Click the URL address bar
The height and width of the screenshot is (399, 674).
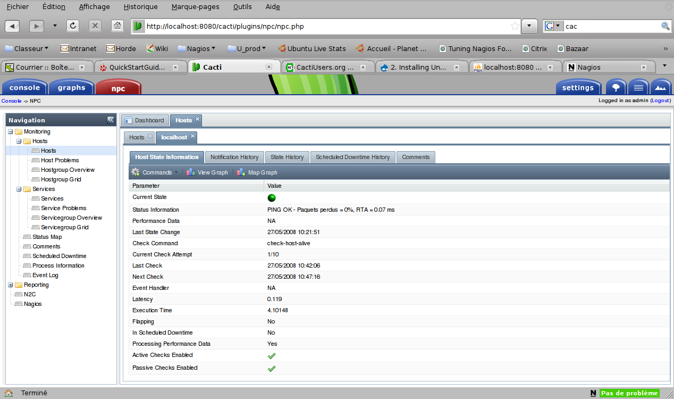tap(324, 26)
